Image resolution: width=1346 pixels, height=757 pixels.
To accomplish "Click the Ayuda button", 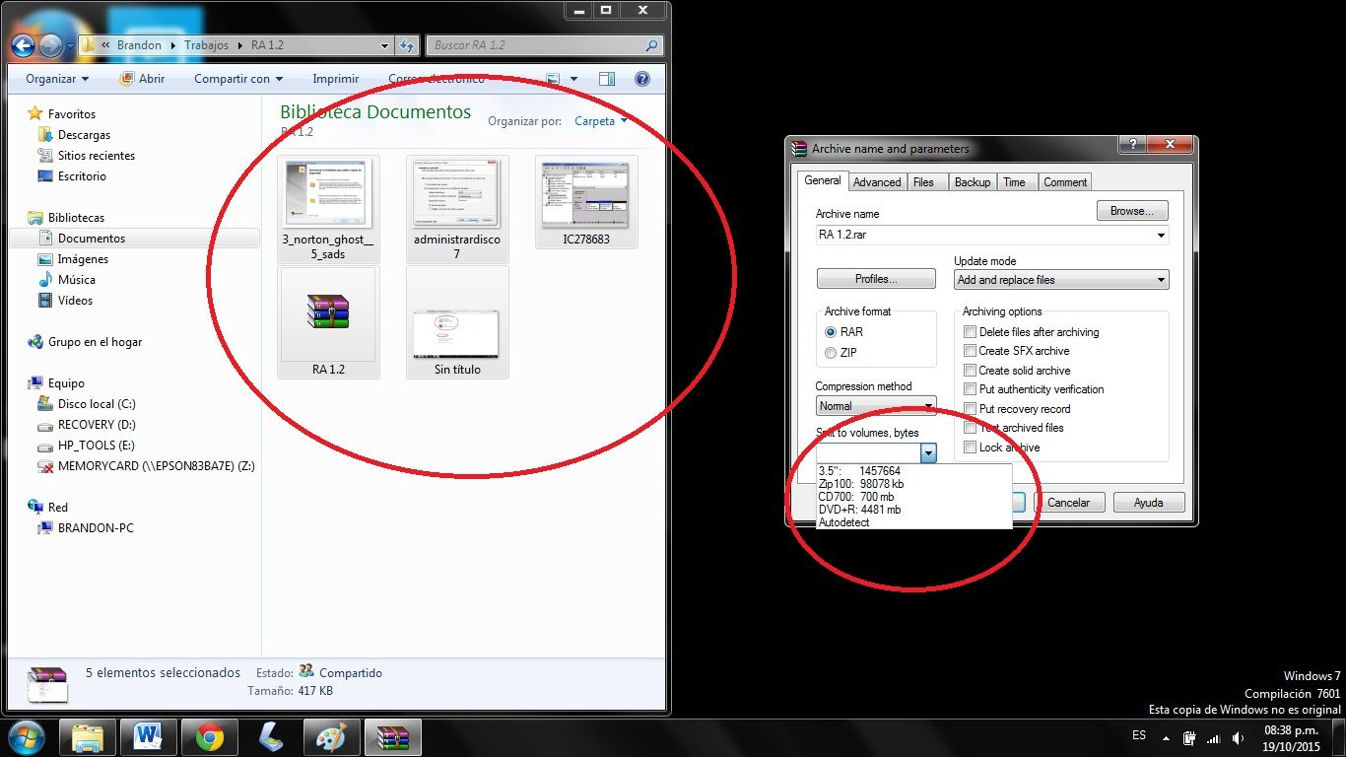I will click(1149, 503).
